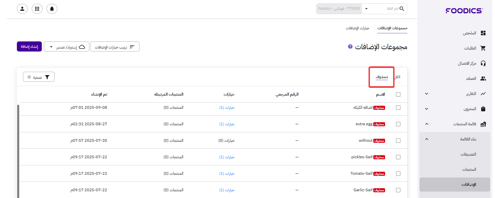This screenshot has width=495, height=198.
Task: Switch to the Modifier Options tab
Action: pyautogui.click(x=357, y=28)
